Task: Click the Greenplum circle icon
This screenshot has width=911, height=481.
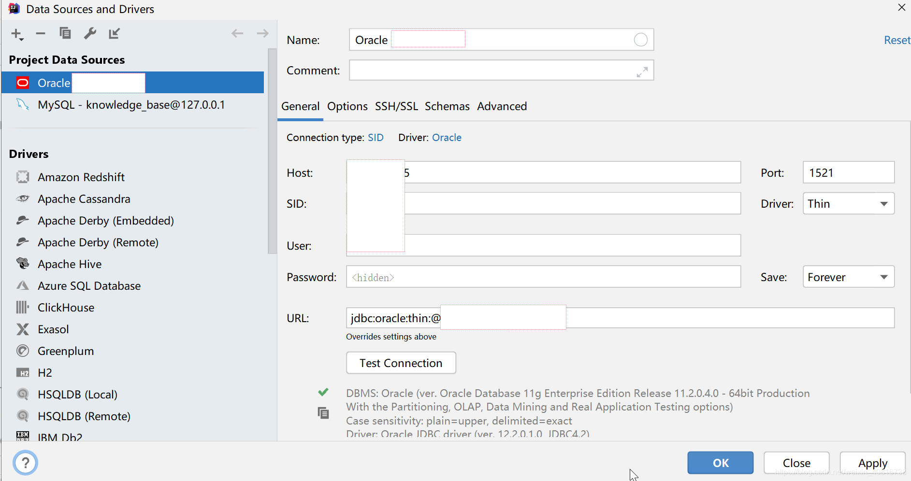Action: coord(23,351)
